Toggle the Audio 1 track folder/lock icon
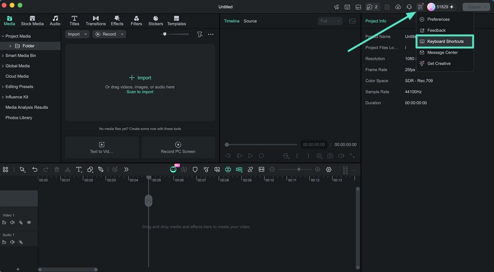 pos(4,242)
